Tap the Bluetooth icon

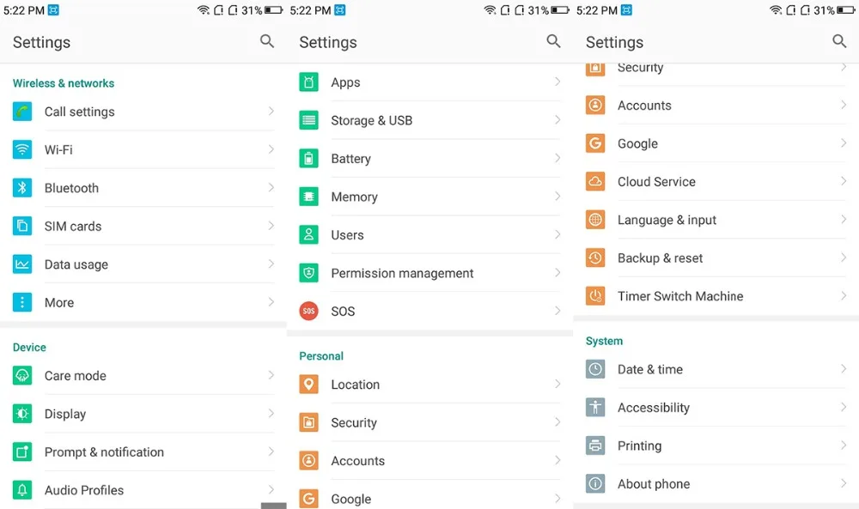pyautogui.click(x=22, y=188)
